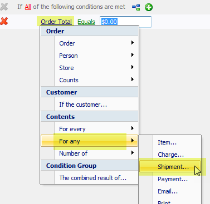Delete the Order Total condition with red X
Image resolution: width=210 pixels, height=204 pixels.
(4, 21)
